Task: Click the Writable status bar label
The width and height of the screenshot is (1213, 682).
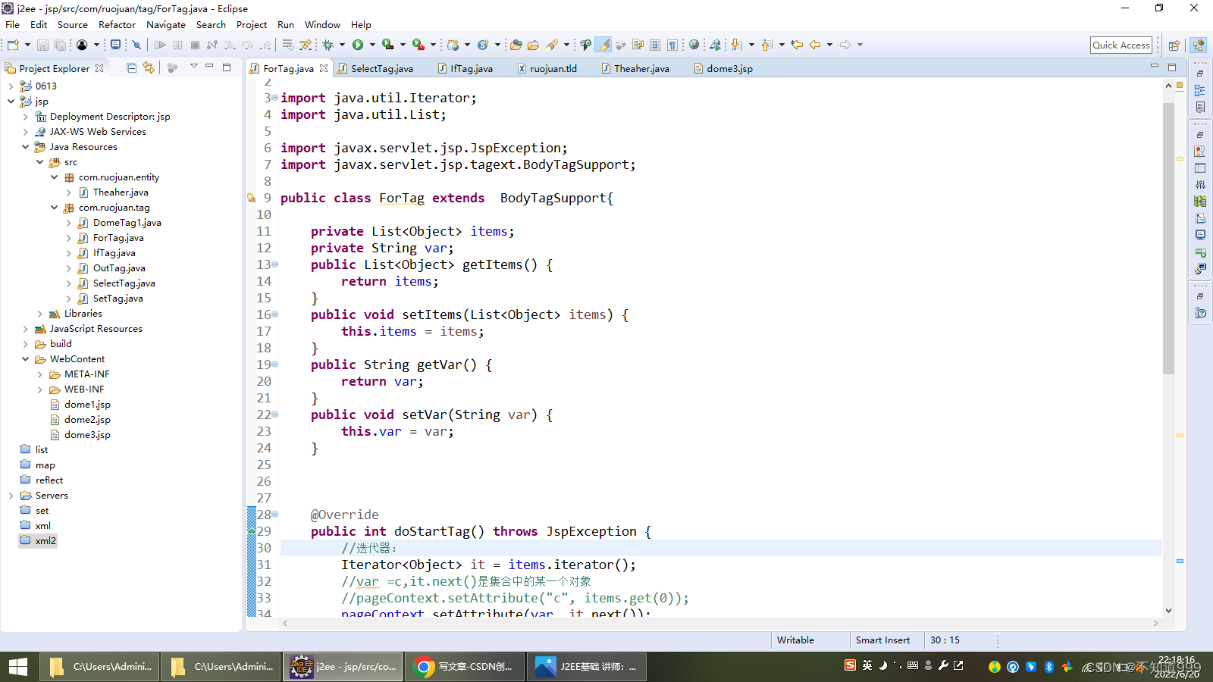Action: pos(795,640)
